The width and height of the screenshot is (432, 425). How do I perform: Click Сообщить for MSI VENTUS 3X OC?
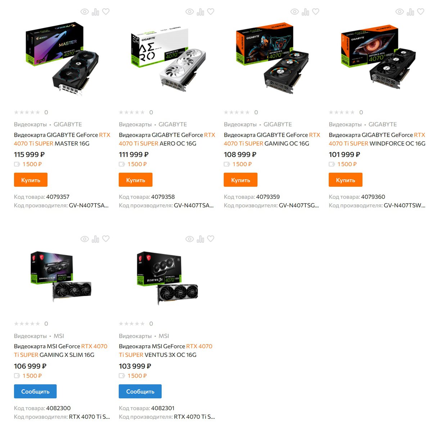[140, 391]
